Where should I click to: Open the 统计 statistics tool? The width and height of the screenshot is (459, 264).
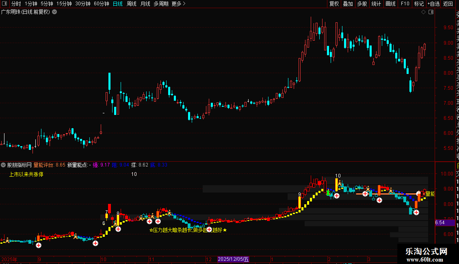click(x=376, y=4)
